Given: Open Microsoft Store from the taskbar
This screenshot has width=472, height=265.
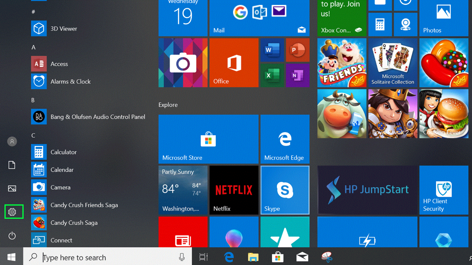Looking at the screenshot, I should pos(278,257).
